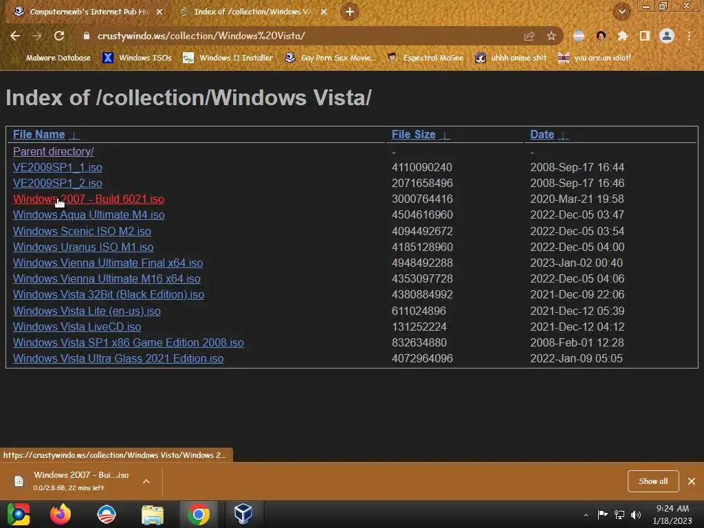Viewport: 704px width, 528px height.
Task: Switch to Computernewb's Internet Pub tab
Action: point(87,12)
